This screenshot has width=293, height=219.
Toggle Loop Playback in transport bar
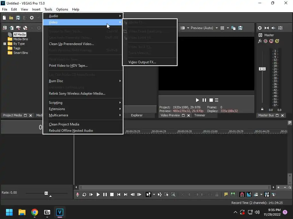point(84,194)
